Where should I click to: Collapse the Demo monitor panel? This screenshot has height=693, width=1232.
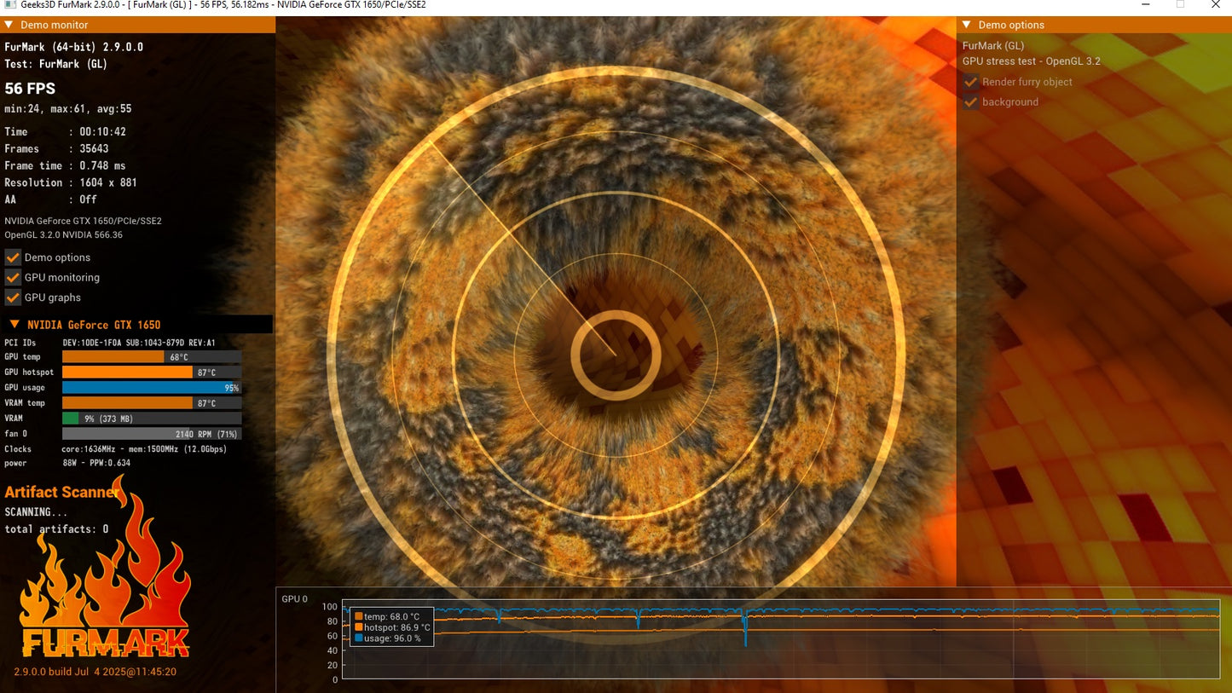click(x=9, y=26)
